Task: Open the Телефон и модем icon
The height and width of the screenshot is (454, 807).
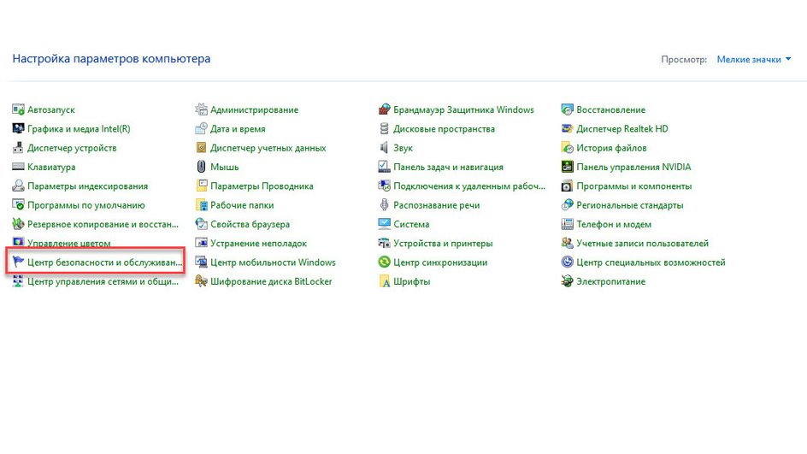Action: 567,224
